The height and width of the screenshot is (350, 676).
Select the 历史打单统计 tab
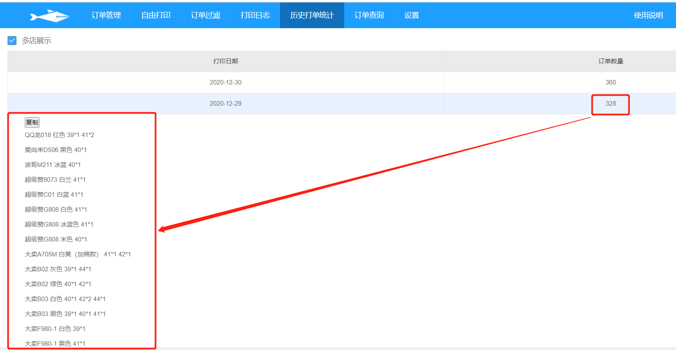[x=312, y=15]
